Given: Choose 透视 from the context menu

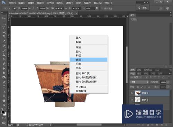Looking at the screenshot, I should point(89,60).
